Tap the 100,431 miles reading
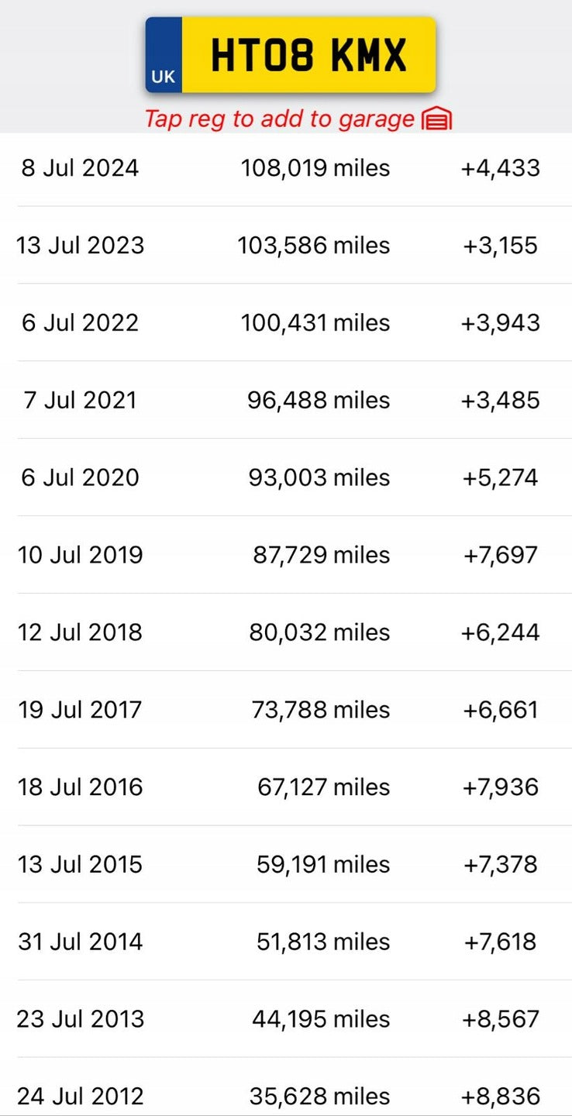The image size is (572, 1116). [x=315, y=322]
